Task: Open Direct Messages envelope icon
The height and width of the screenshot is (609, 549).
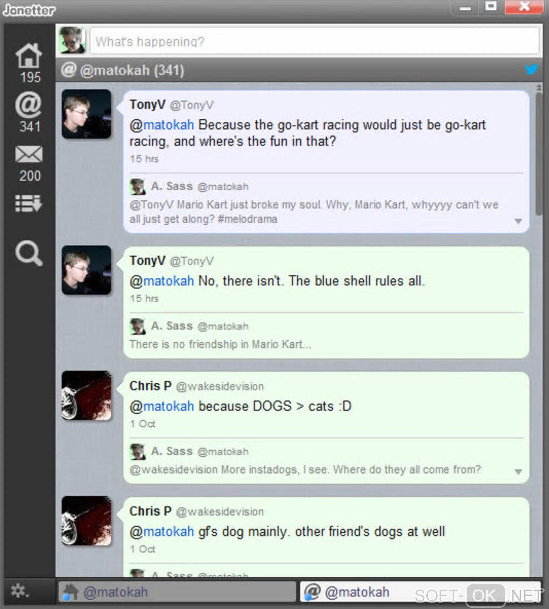Action: (29, 154)
